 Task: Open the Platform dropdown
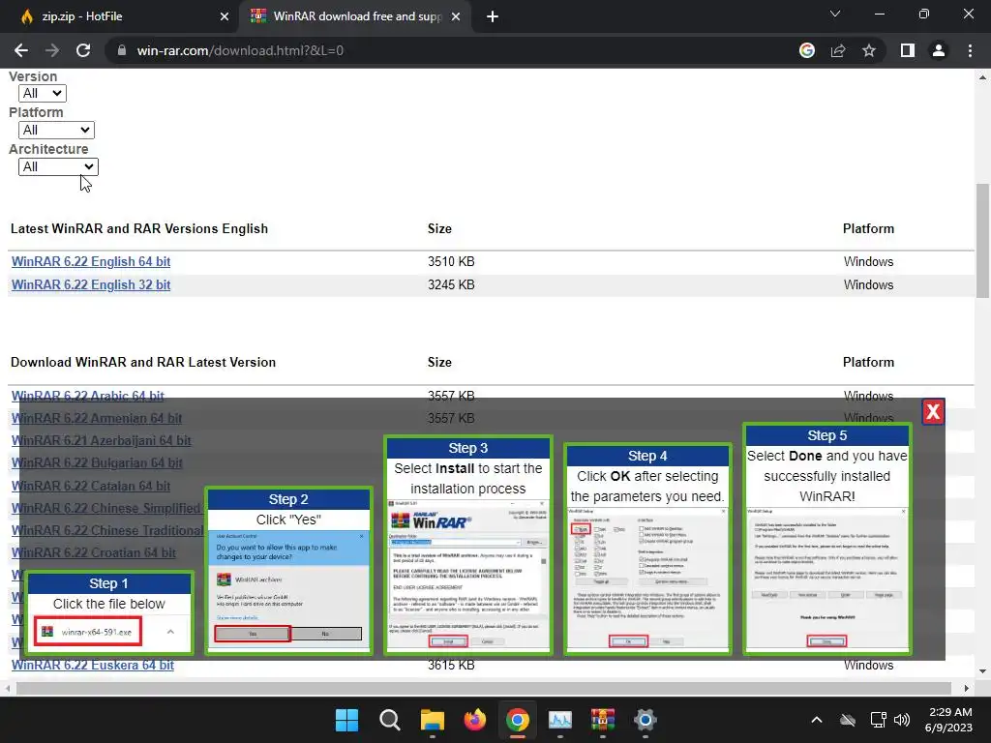[x=56, y=131]
